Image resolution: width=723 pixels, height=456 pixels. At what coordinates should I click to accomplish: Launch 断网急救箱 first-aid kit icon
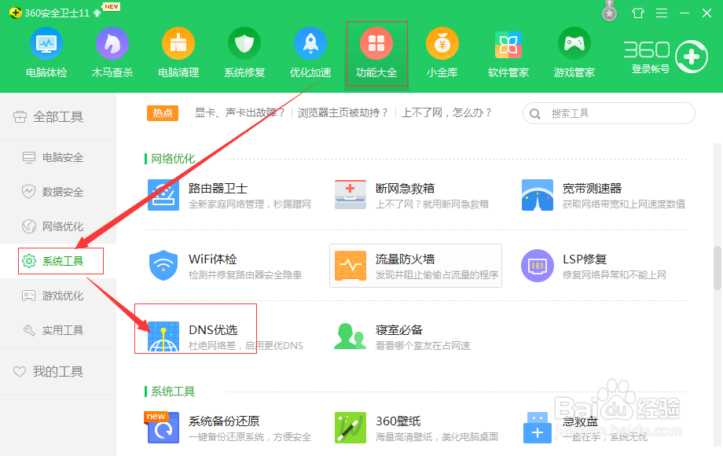pos(350,195)
